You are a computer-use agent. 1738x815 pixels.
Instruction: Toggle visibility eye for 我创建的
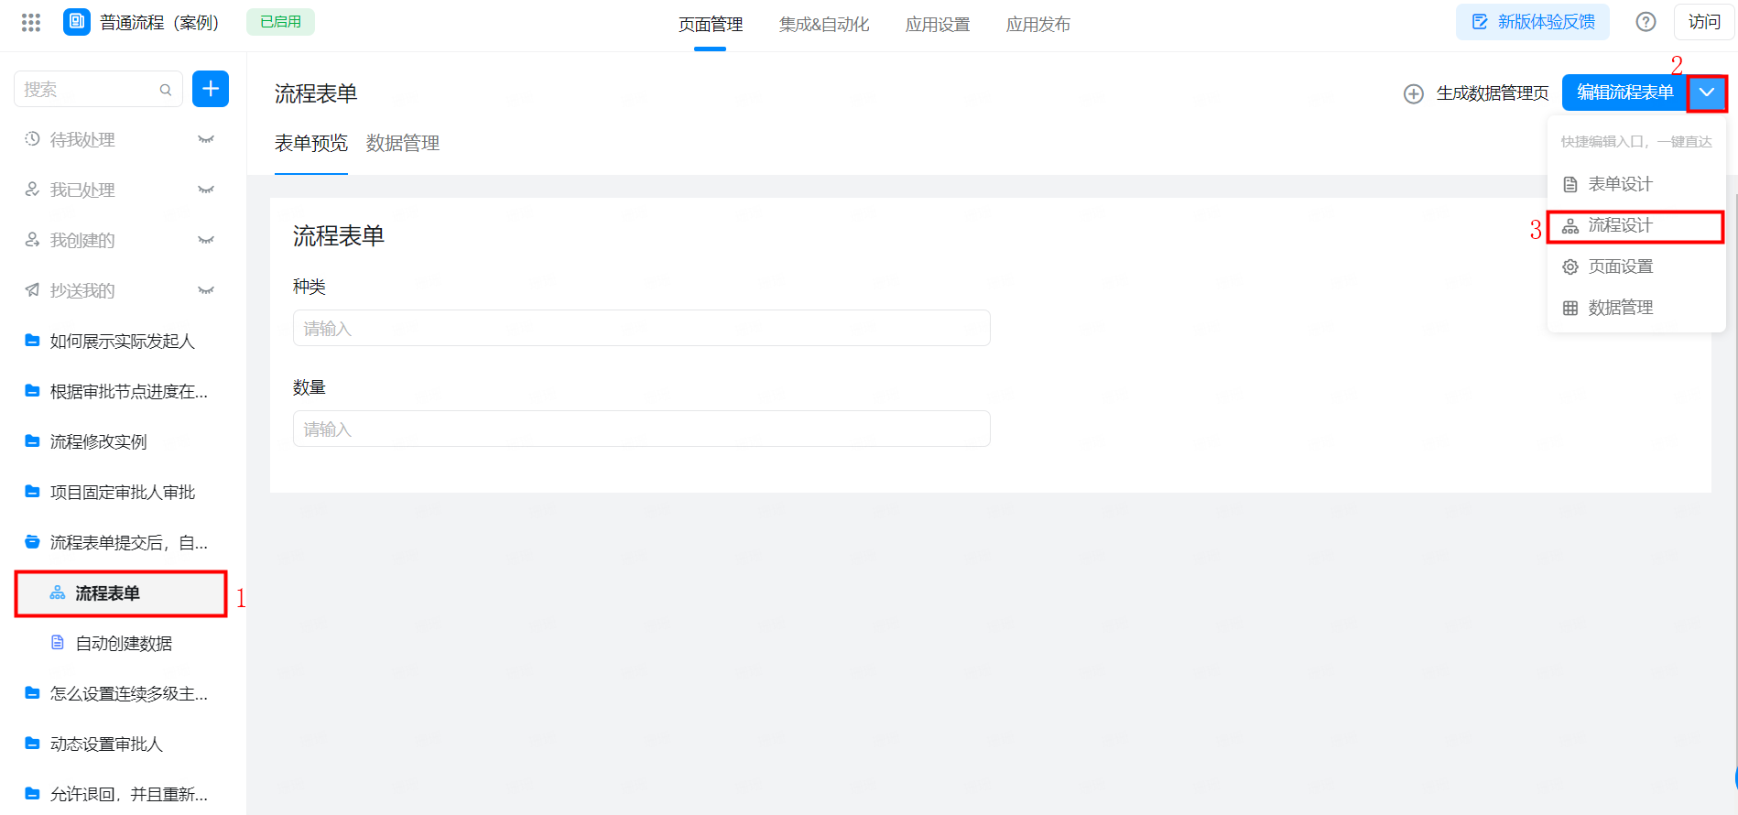(x=206, y=240)
